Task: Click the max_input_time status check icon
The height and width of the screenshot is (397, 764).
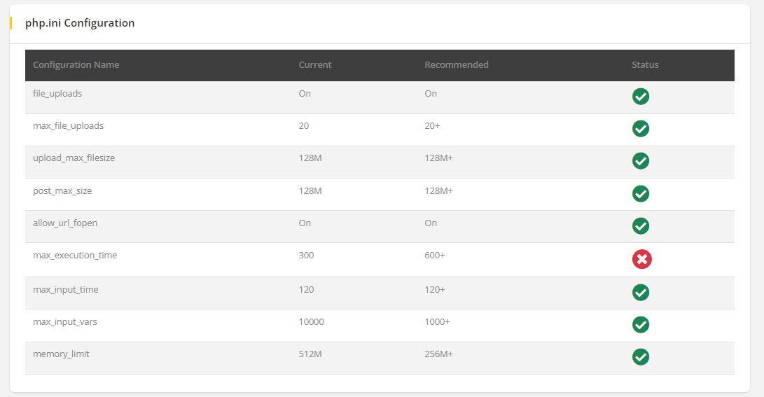Action: pos(640,292)
